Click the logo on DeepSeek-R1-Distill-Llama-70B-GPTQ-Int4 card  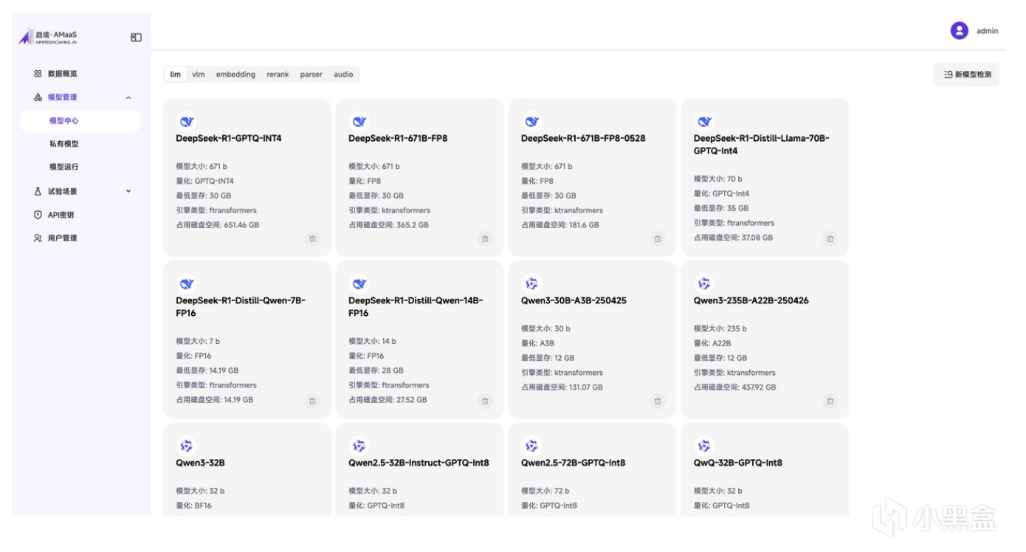(x=705, y=122)
